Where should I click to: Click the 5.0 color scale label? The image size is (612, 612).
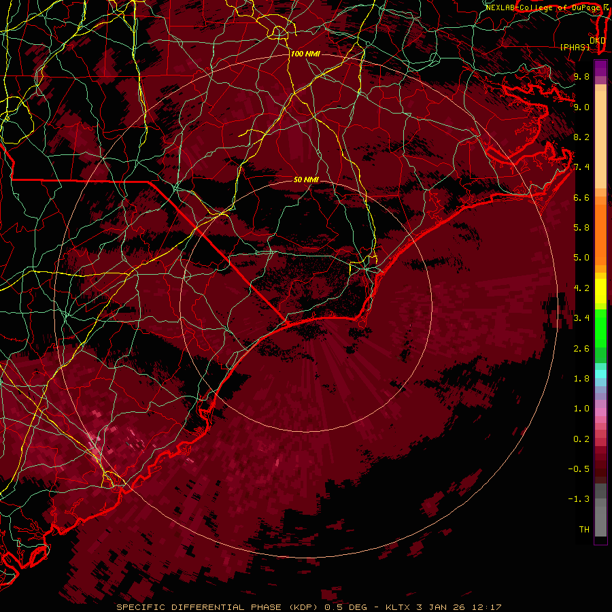(x=581, y=258)
